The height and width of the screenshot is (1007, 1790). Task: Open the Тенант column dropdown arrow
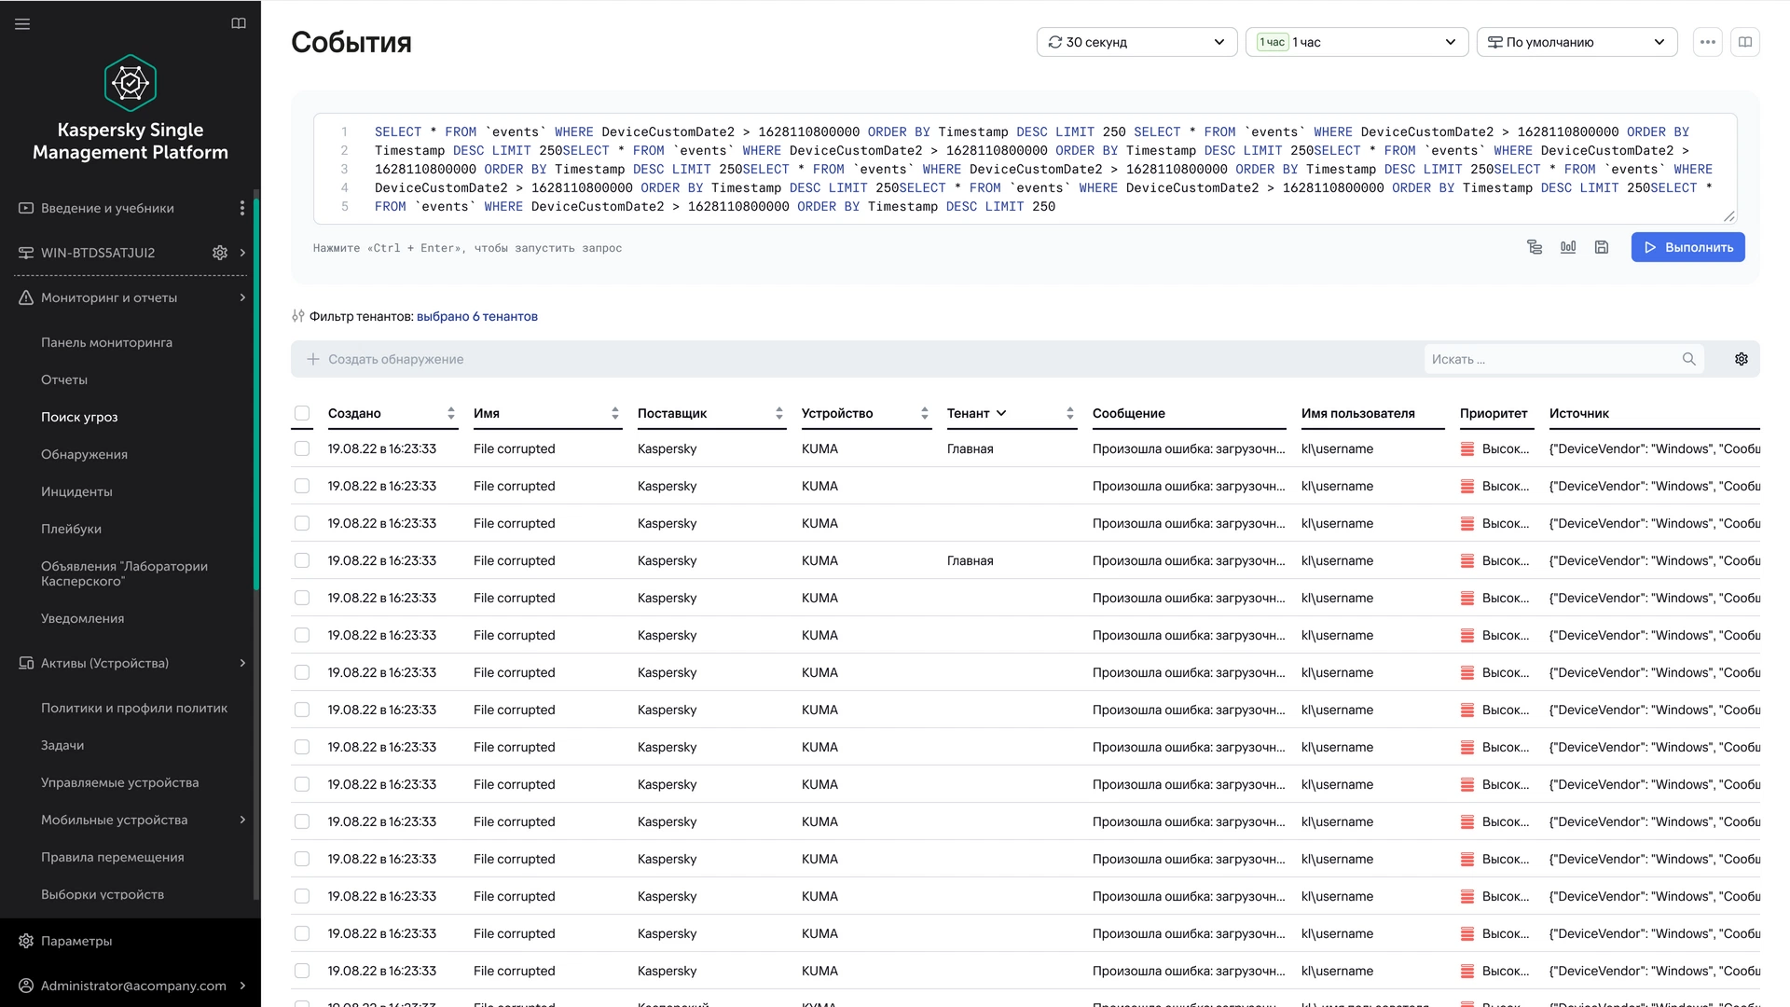coord(1001,413)
